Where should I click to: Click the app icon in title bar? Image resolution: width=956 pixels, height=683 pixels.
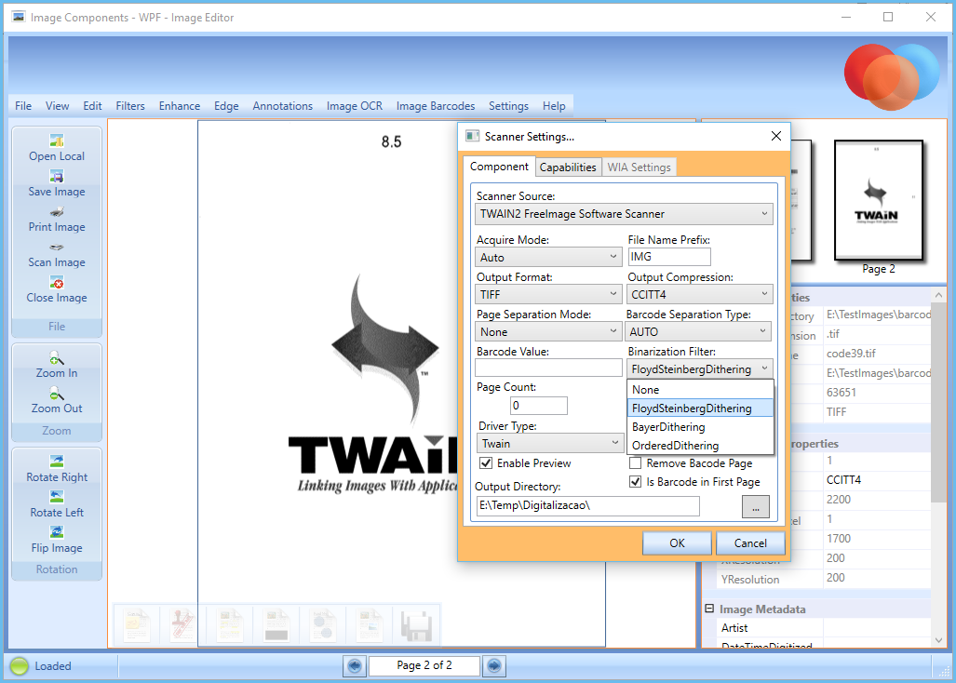tap(19, 17)
